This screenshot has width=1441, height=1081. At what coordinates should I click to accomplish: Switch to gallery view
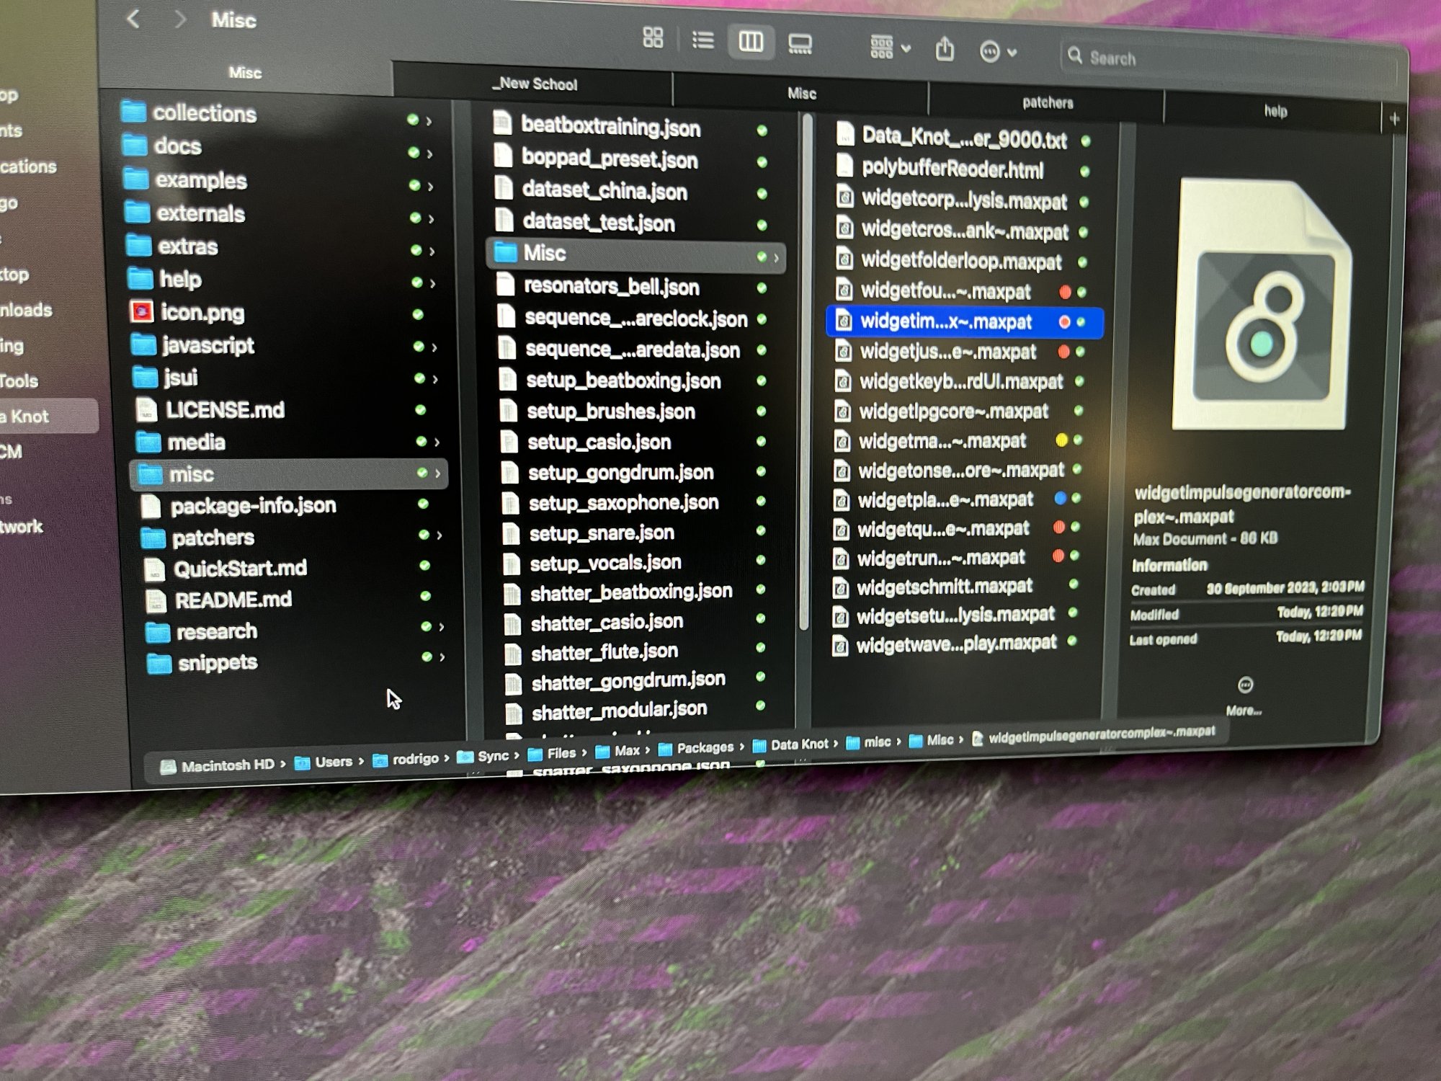click(x=800, y=45)
